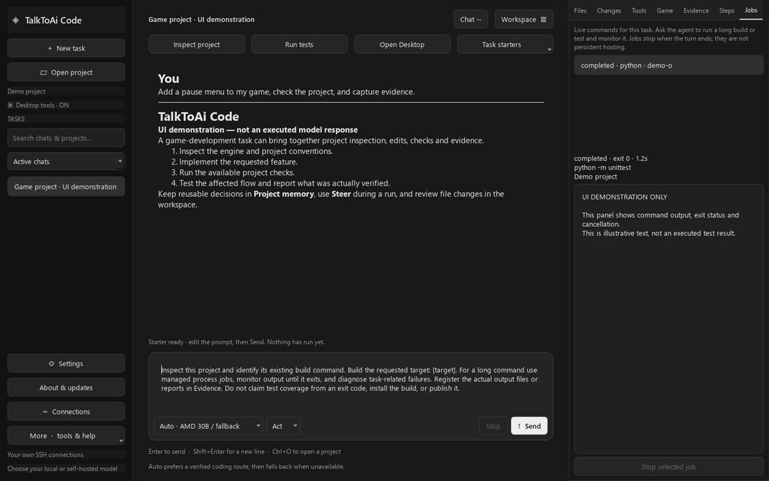This screenshot has height=481, width=769.
Task: Switch to the Changes tab
Action: [x=609, y=10]
